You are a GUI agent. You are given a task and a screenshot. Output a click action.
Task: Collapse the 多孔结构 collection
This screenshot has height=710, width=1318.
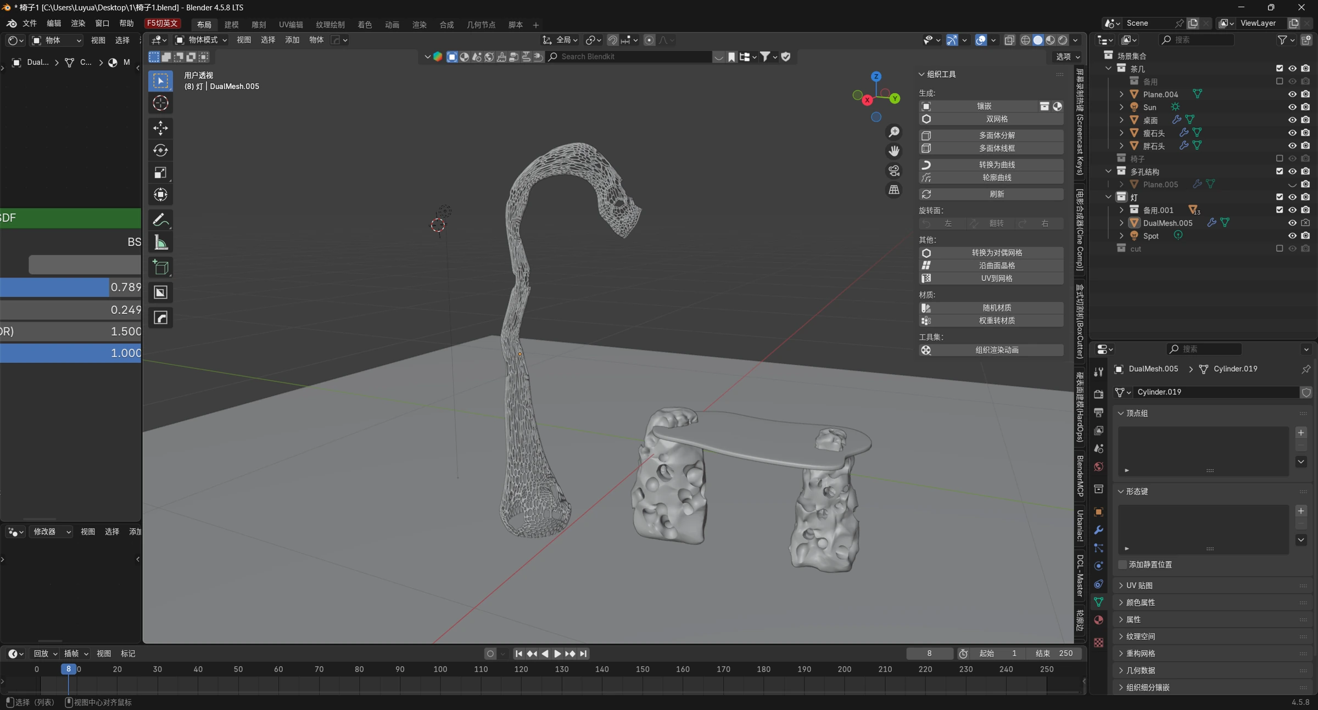[x=1108, y=172]
